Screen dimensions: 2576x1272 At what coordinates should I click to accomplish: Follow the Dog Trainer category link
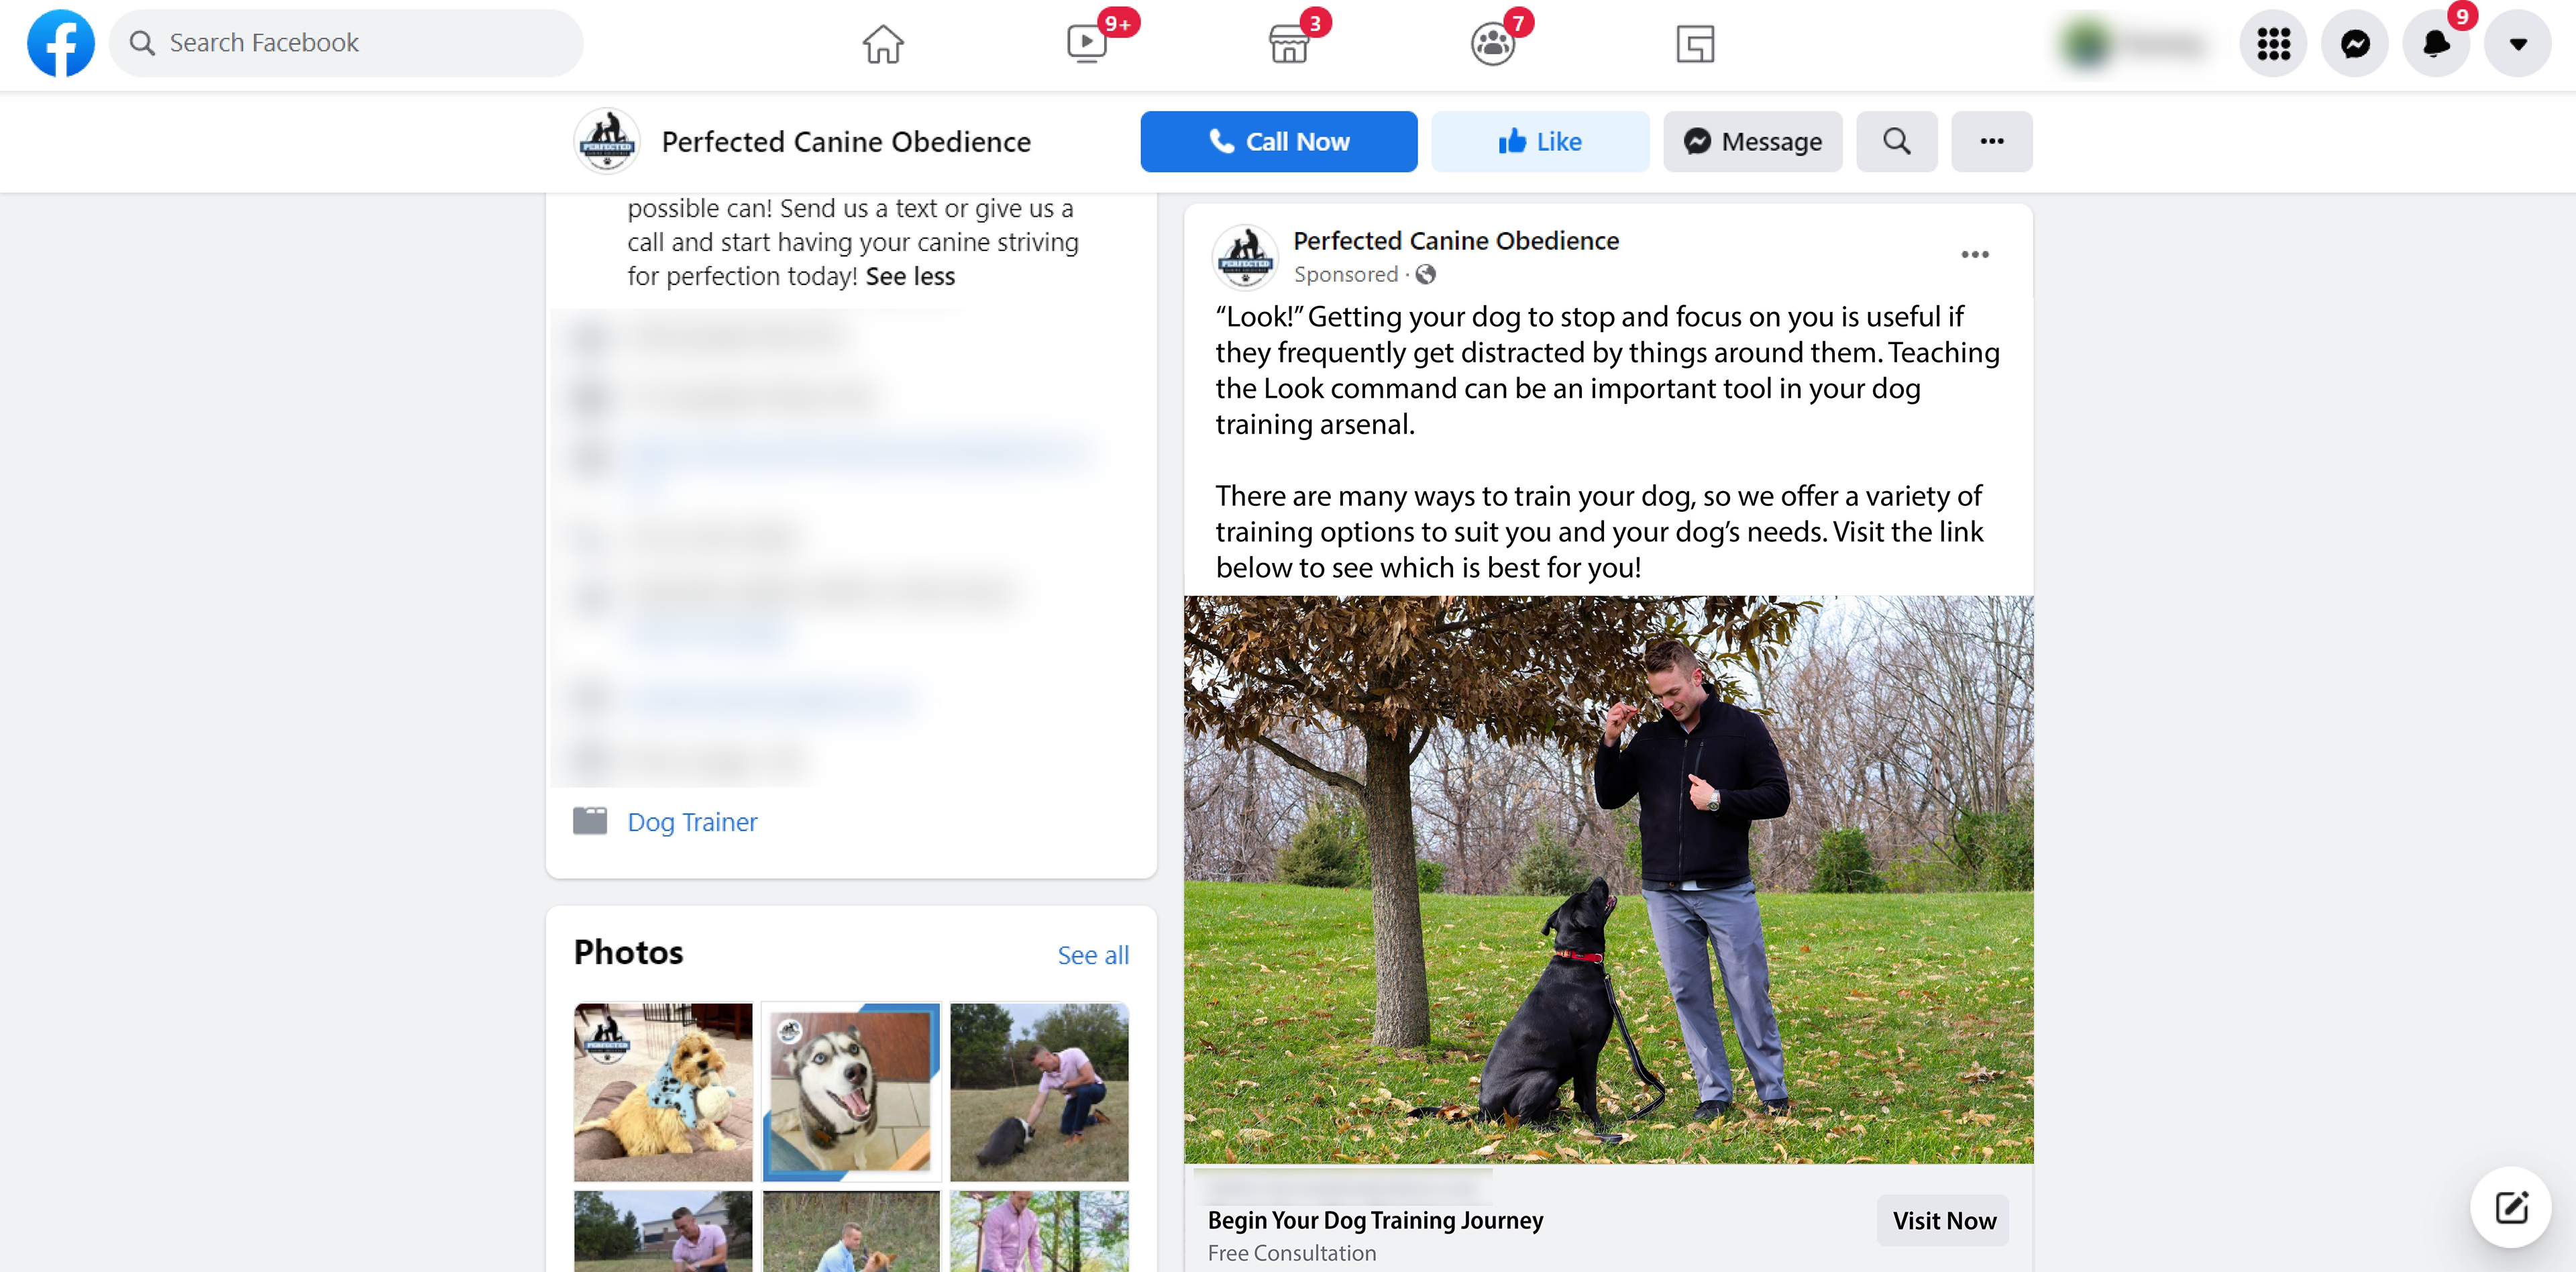[692, 822]
